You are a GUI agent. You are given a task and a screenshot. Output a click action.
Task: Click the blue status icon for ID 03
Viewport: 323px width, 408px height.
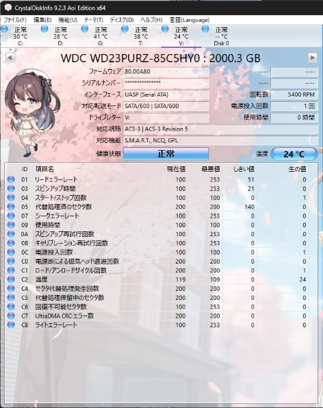[x=11, y=188]
